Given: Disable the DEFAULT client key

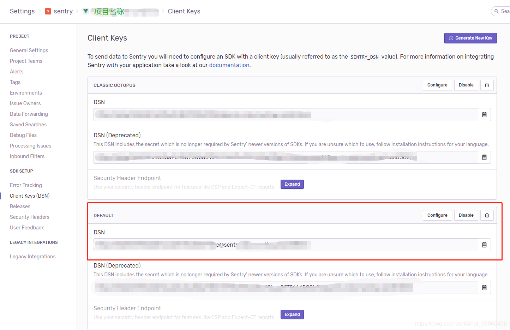Looking at the screenshot, I should tap(466, 215).
